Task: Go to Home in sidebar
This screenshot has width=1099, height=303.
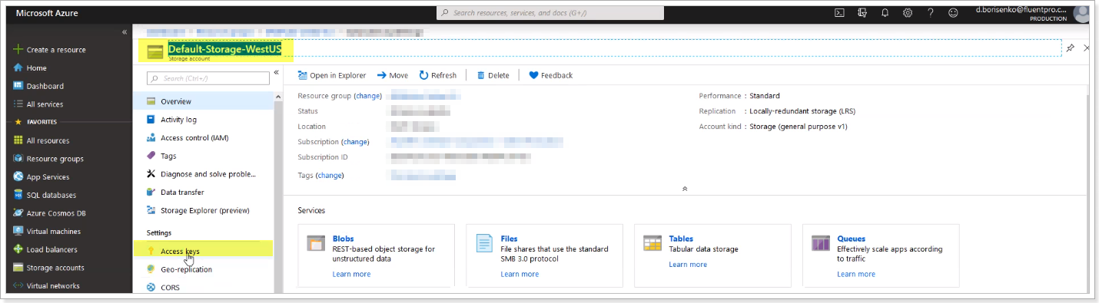Action: [x=30, y=68]
